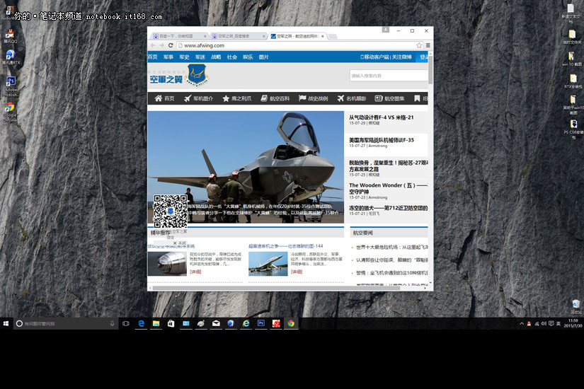Open 鹰之利爪 with star icon

pyautogui.click(x=237, y=98)
